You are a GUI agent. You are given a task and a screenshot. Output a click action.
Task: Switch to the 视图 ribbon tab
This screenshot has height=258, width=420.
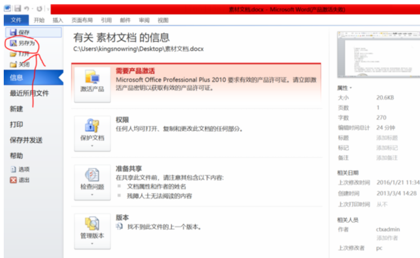point(163,20)
